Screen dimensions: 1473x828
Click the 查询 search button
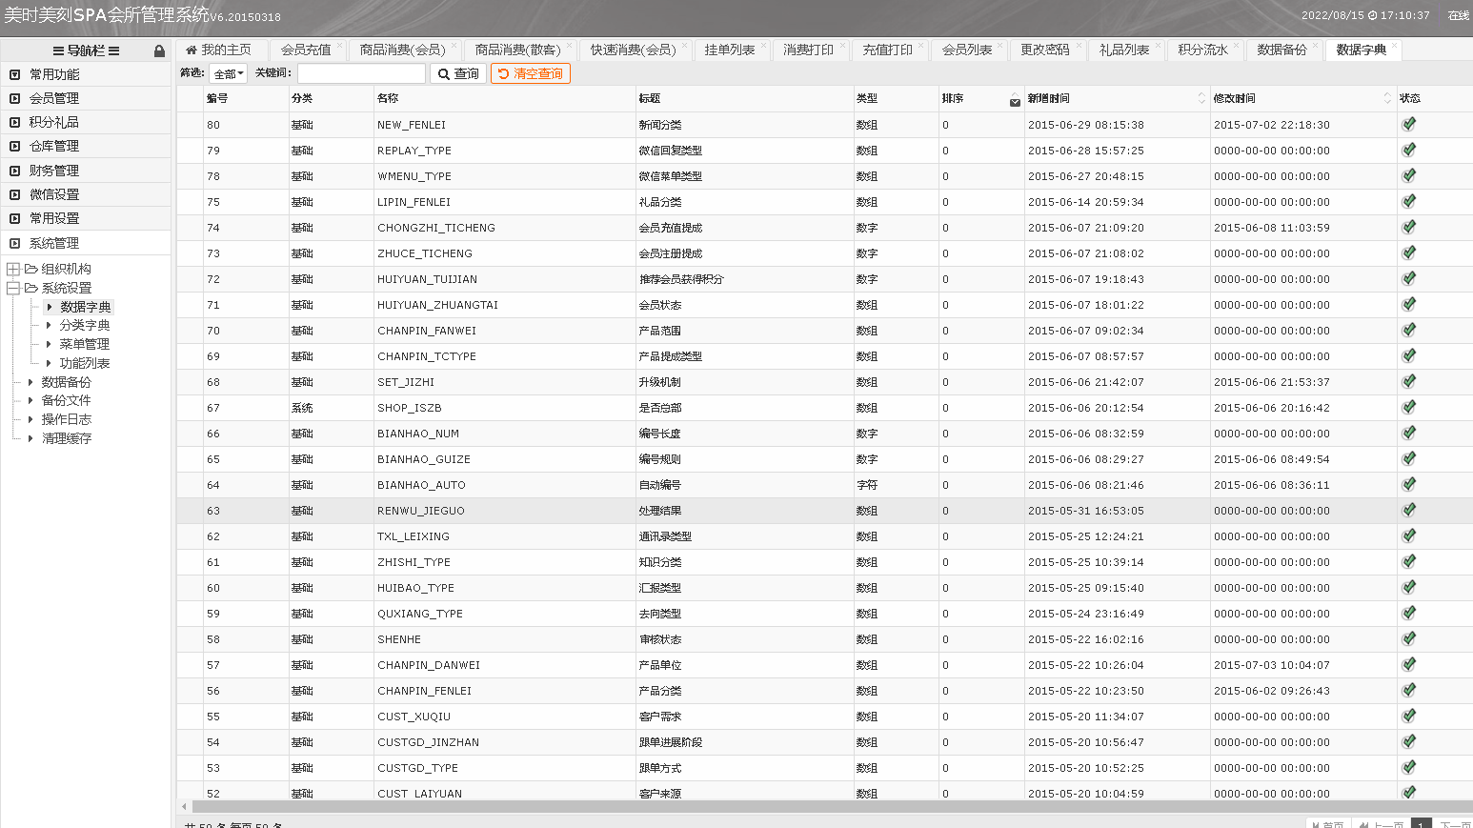[x=458, y=73]
